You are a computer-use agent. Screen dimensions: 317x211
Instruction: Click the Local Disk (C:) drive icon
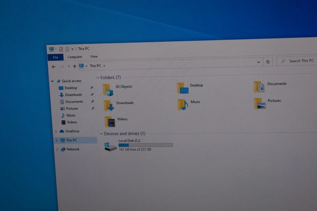(110, 147)
